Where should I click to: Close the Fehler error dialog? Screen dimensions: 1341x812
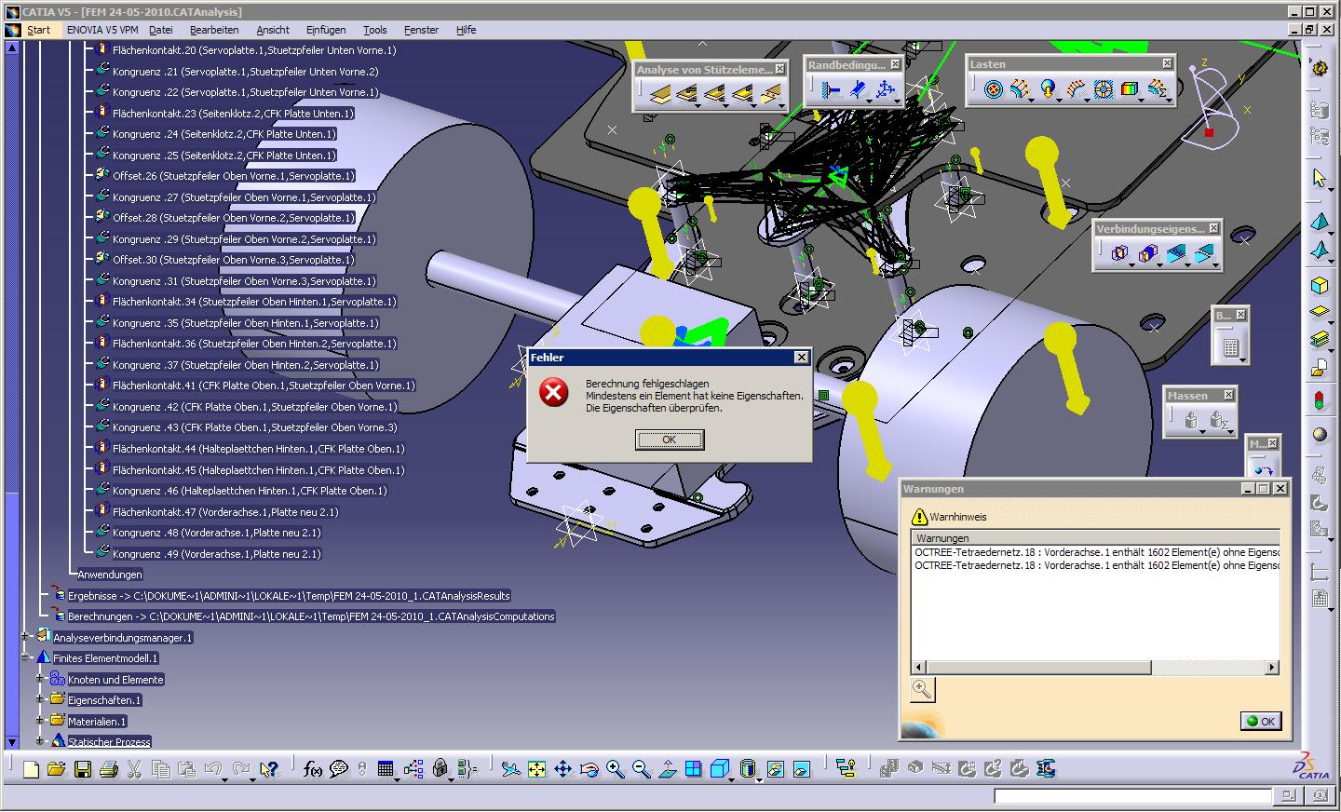(801, 358)
